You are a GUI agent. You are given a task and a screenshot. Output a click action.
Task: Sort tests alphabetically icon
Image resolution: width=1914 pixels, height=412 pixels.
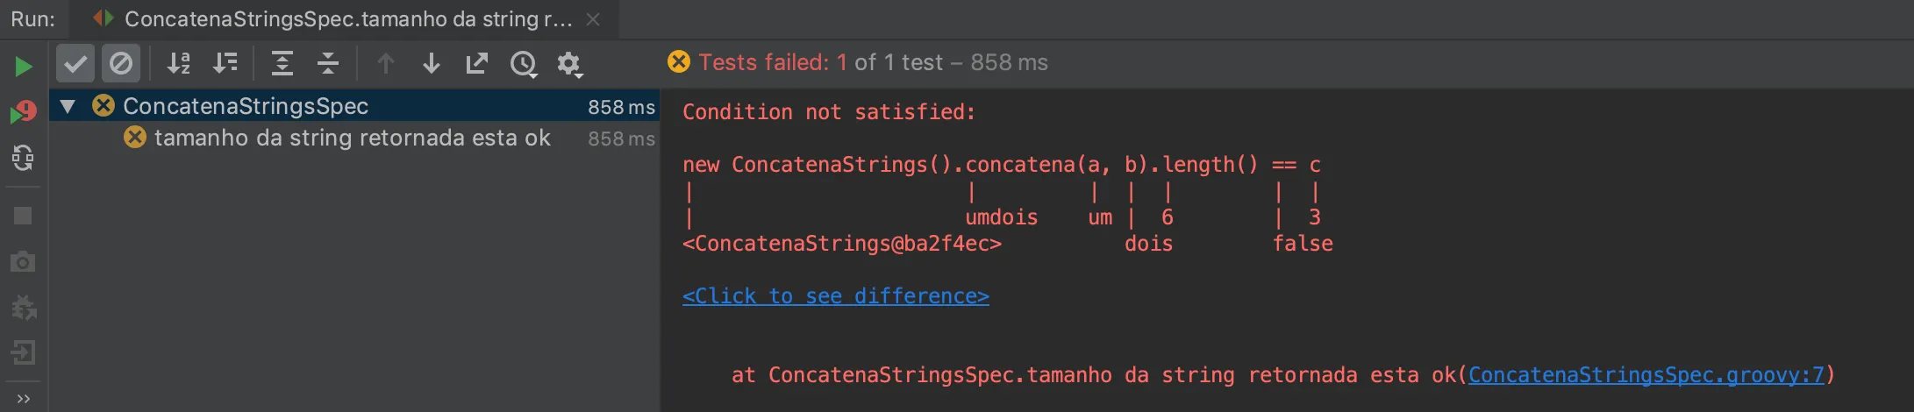coord(179,63)
